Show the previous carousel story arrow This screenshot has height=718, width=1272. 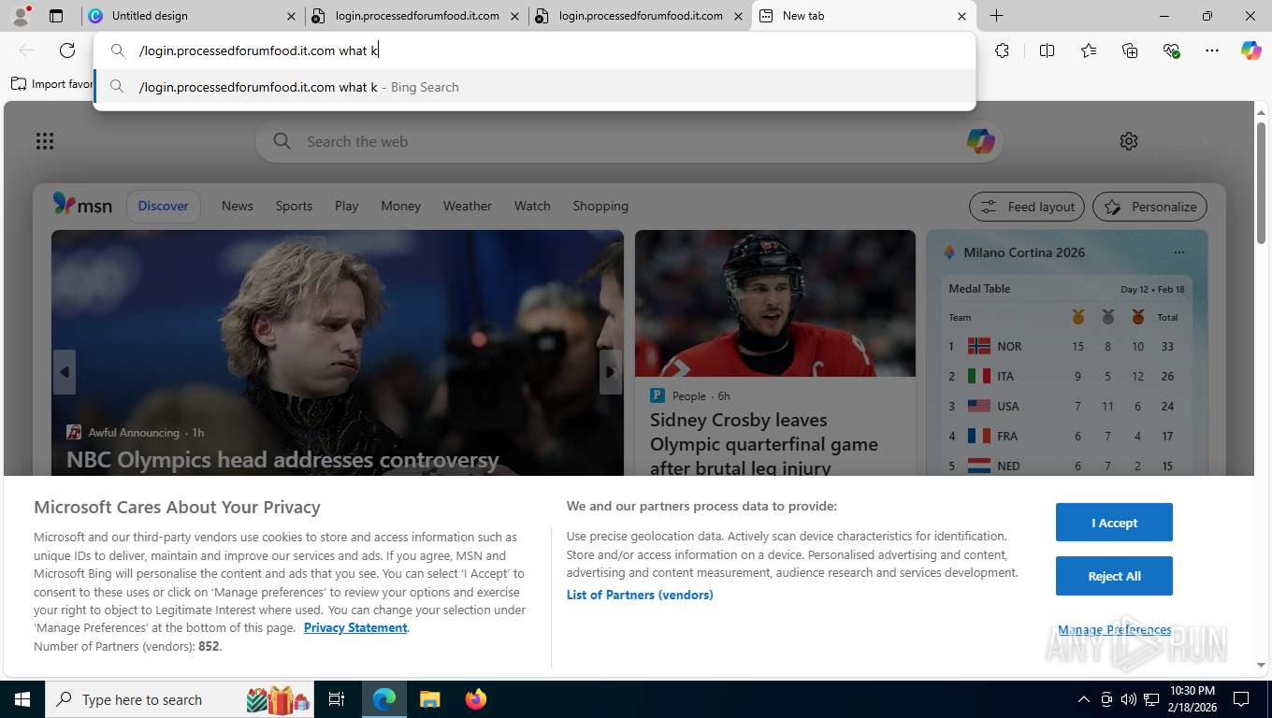64,372
